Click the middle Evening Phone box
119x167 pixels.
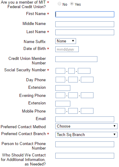pyautogui.click(x=73, y=95)
